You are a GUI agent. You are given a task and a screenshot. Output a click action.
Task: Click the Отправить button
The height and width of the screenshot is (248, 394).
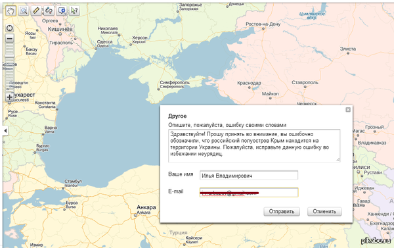pyautogui.click(x=282, y=212)
